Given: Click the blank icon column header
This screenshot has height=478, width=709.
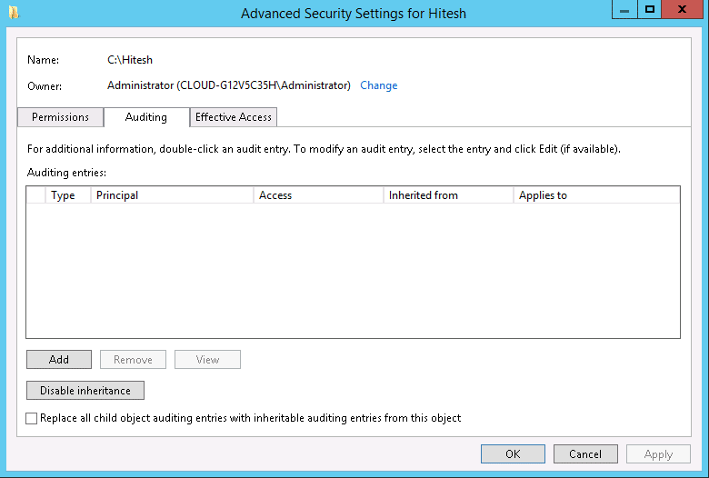Looking at the screenshot, I should click(x=36, y=195).
